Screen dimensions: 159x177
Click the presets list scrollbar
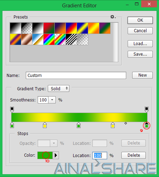[x=116, y=42]
